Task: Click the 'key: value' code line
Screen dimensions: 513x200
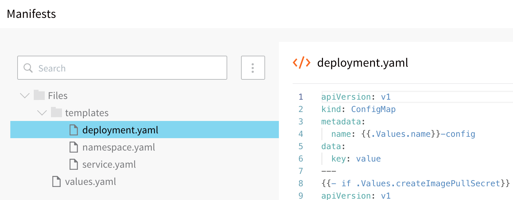Action: tap(356, 159)
